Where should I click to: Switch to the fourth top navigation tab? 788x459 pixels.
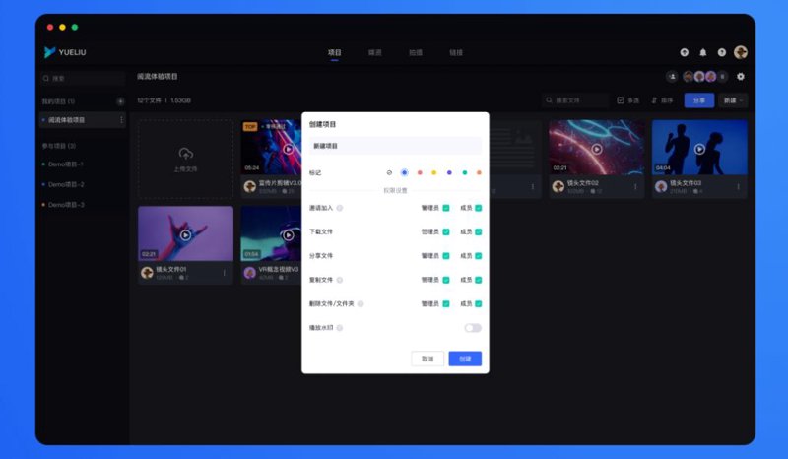pyautogui.click(x=456, y=52)
